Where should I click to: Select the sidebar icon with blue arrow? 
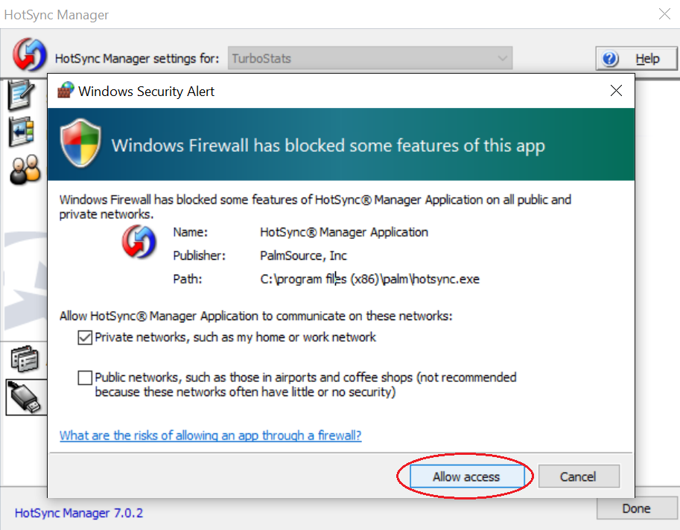point(21,131)
